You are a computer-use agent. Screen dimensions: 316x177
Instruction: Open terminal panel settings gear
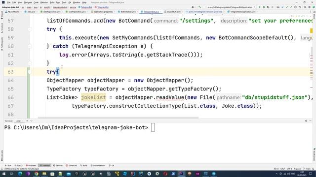pyautogui.click(x=306, y=121)
